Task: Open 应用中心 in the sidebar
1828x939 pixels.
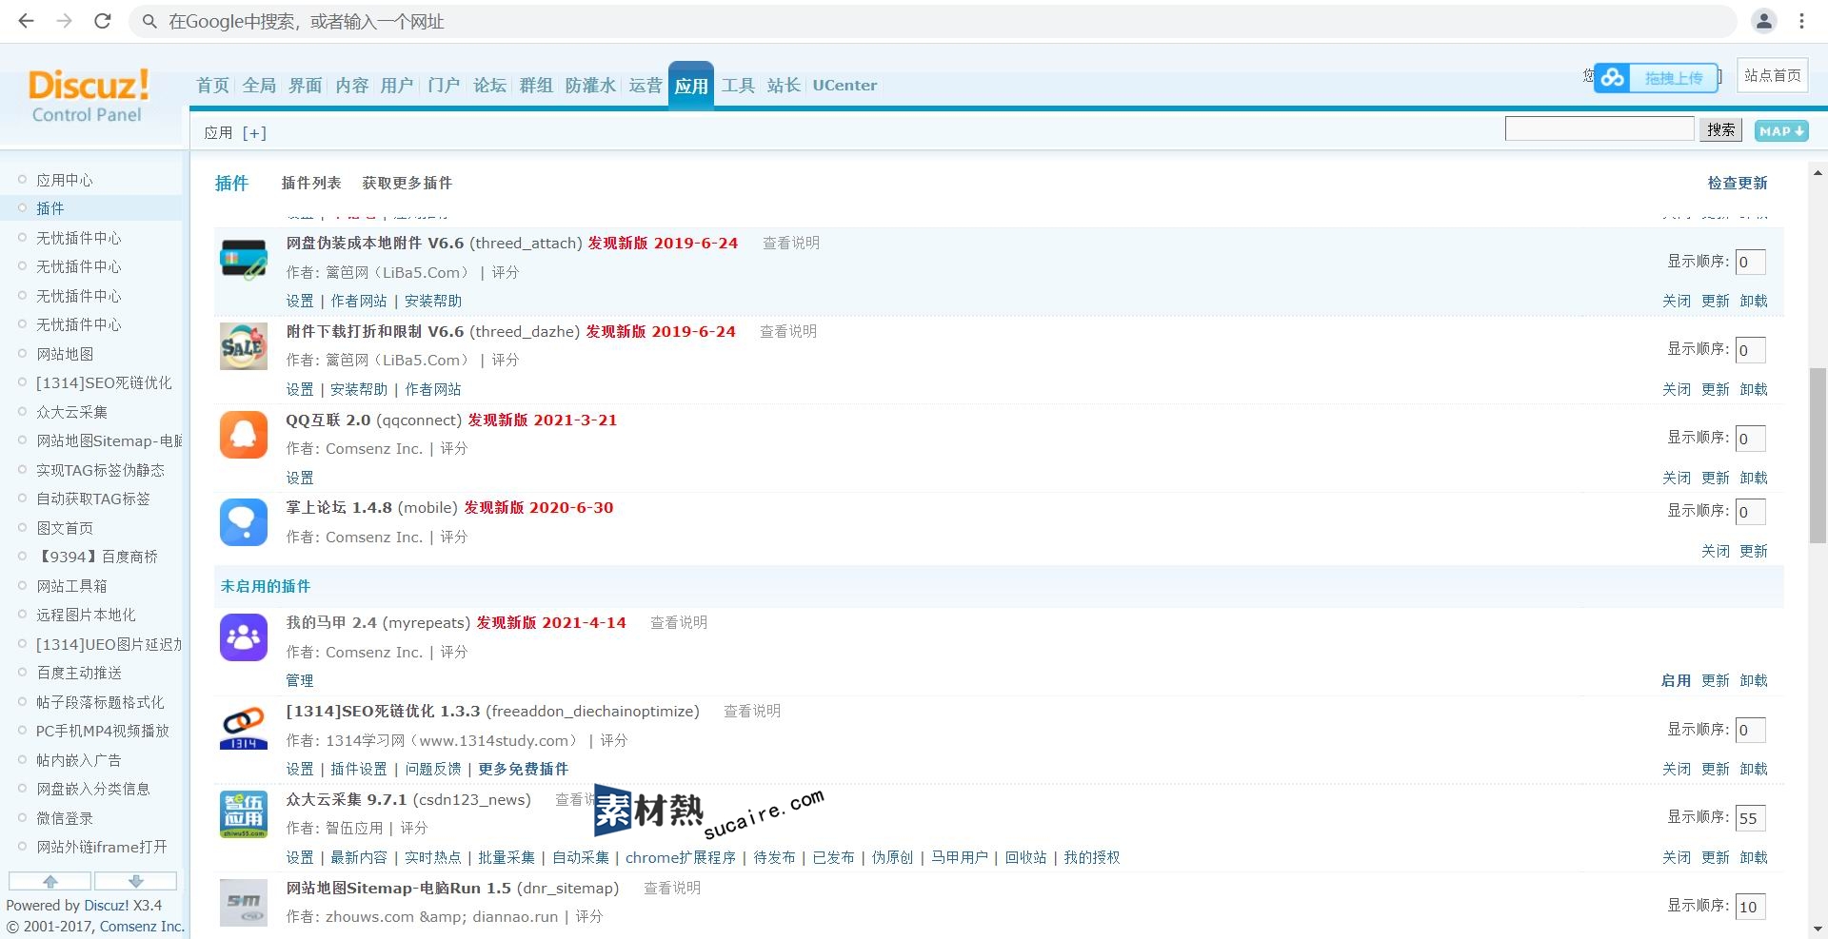Action: point(65,180)
